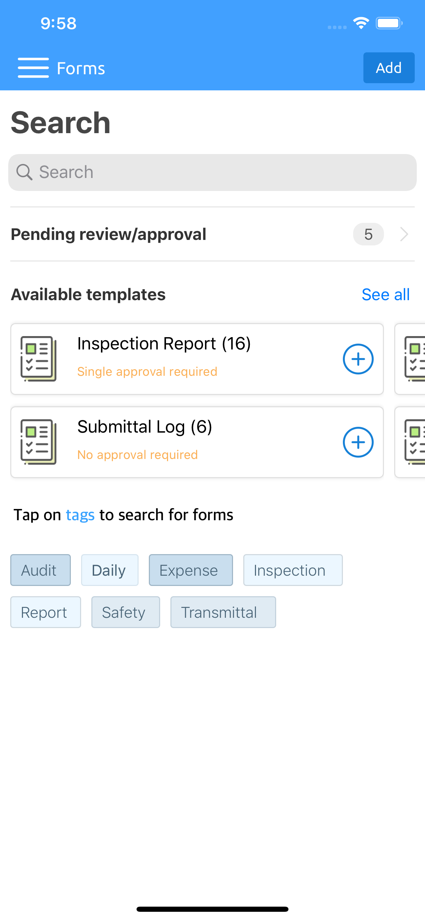The width and height of the screenshot is (425, 920).
Task: Tap the Inspection Report form icon
Action: [39, 359]
